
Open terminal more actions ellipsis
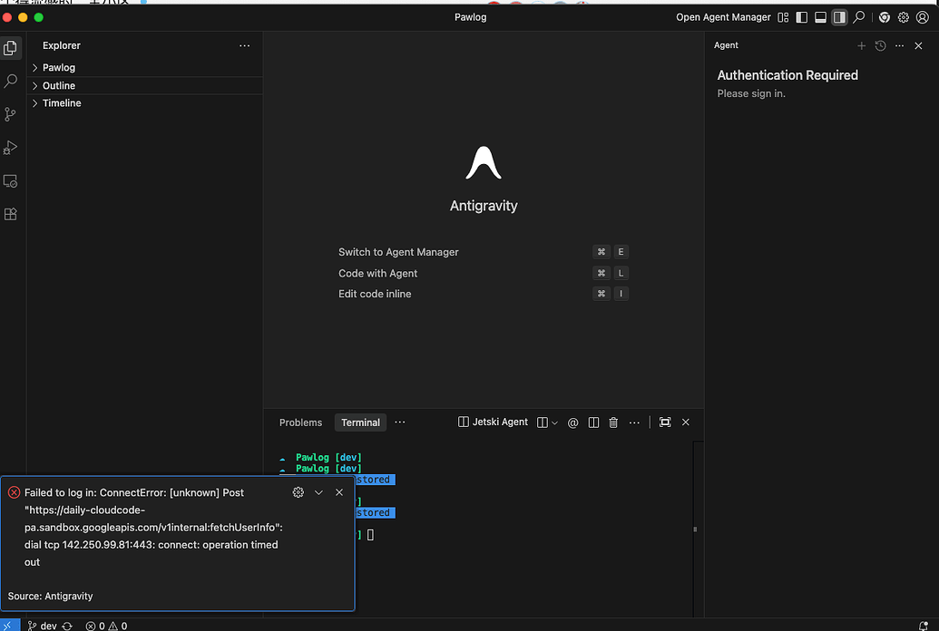pos(634,422)
